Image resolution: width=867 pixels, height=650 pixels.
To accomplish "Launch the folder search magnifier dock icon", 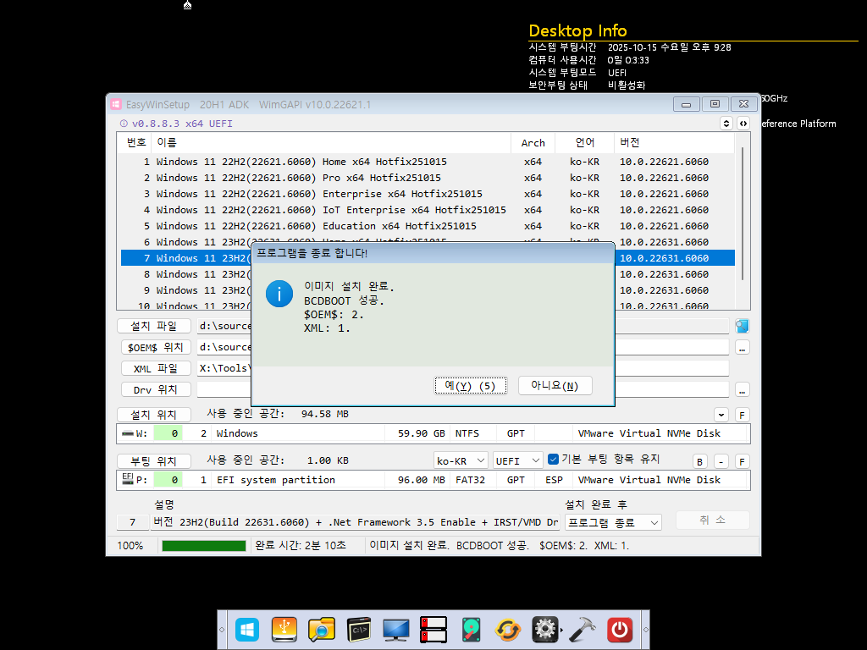I will (321, 630).
